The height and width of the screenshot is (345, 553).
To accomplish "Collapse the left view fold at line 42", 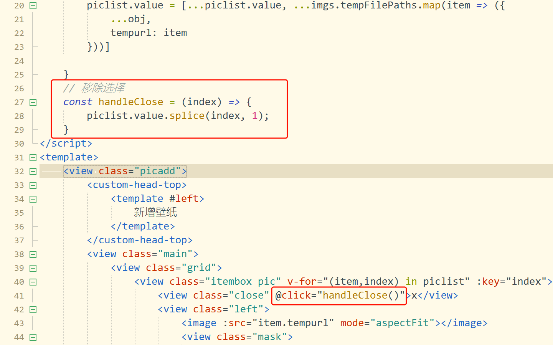I will click(33, 310).
